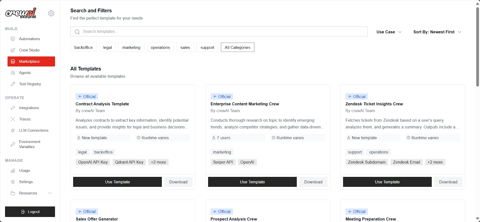
Task: Click the Logout button
Action: pyautogui.click(x=30, y=212)
